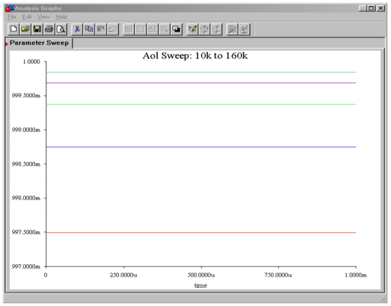The image size is (391, 306).
Task: Toggle the graph grid icon
Action: pyautogui.click(x=129, y=29)
